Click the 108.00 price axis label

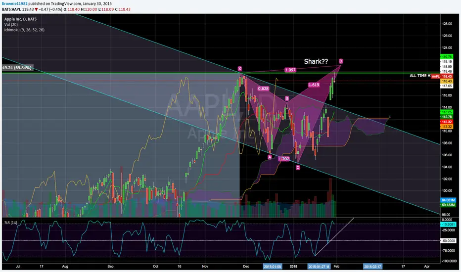point(447,143)
